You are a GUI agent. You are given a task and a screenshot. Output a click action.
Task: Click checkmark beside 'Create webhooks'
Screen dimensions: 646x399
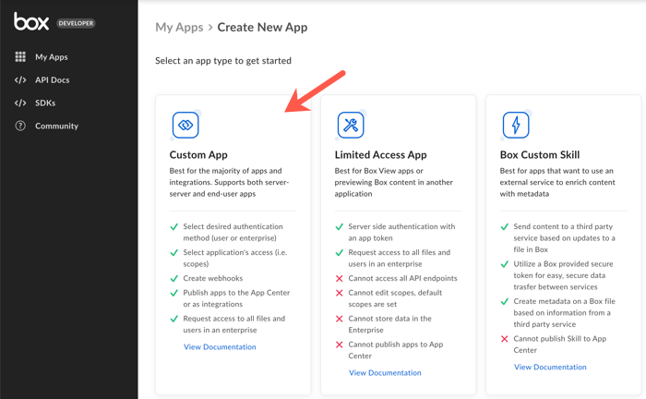click(x=173, y=279)
